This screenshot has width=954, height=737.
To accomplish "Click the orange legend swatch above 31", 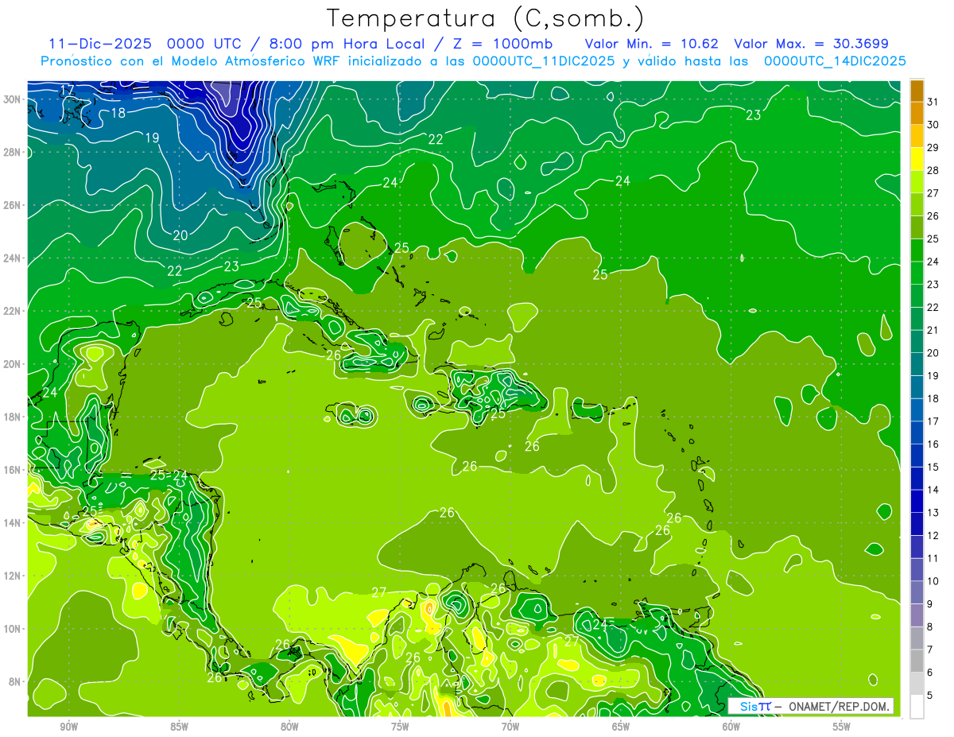I will coord(917,91).
